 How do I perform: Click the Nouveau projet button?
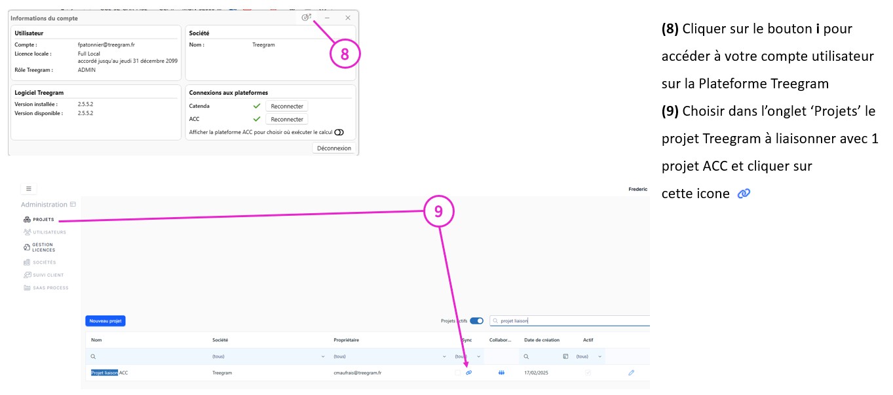click(105, 321)
